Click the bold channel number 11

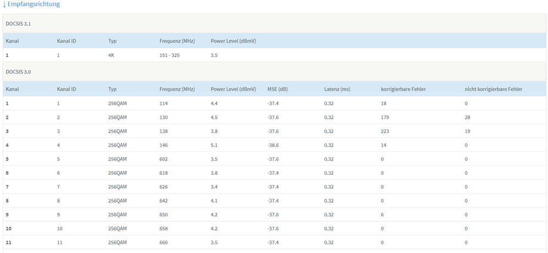coord(8,243)
